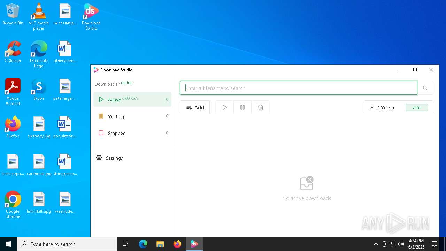Open Task View on the taskbar
The width and height of the screenshot is (446, 251).
tap(125, 244)
